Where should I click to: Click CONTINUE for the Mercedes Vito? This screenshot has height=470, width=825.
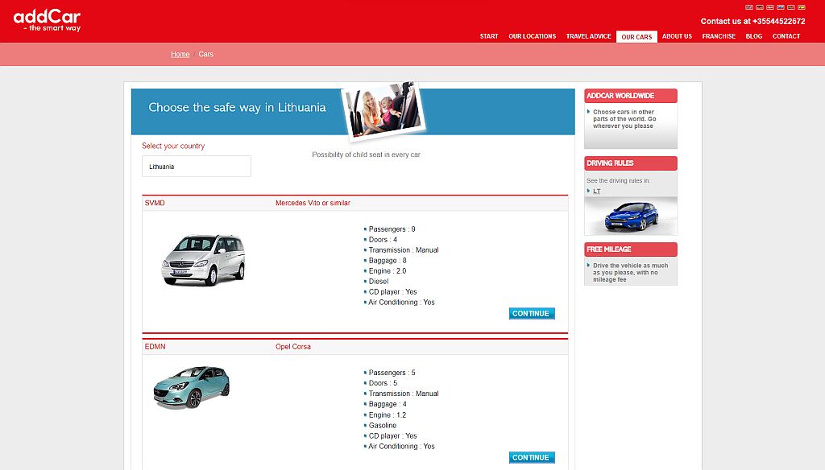(x=530, y=313)
